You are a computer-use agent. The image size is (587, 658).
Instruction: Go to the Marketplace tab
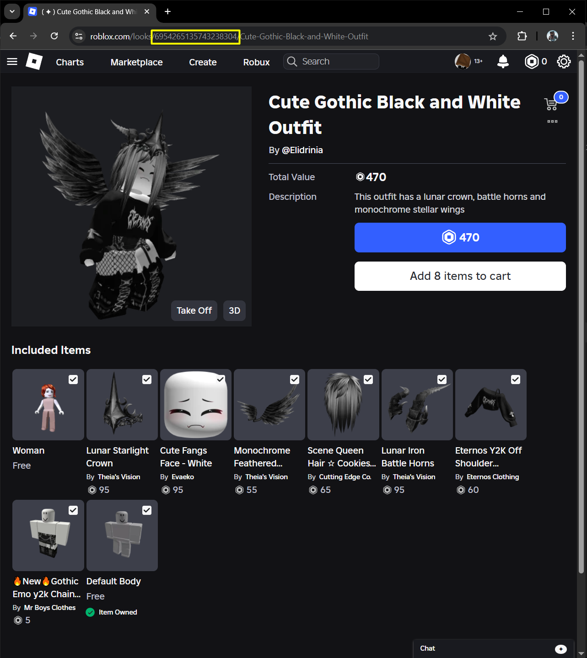pyautogui.click(x=136, y=62)
